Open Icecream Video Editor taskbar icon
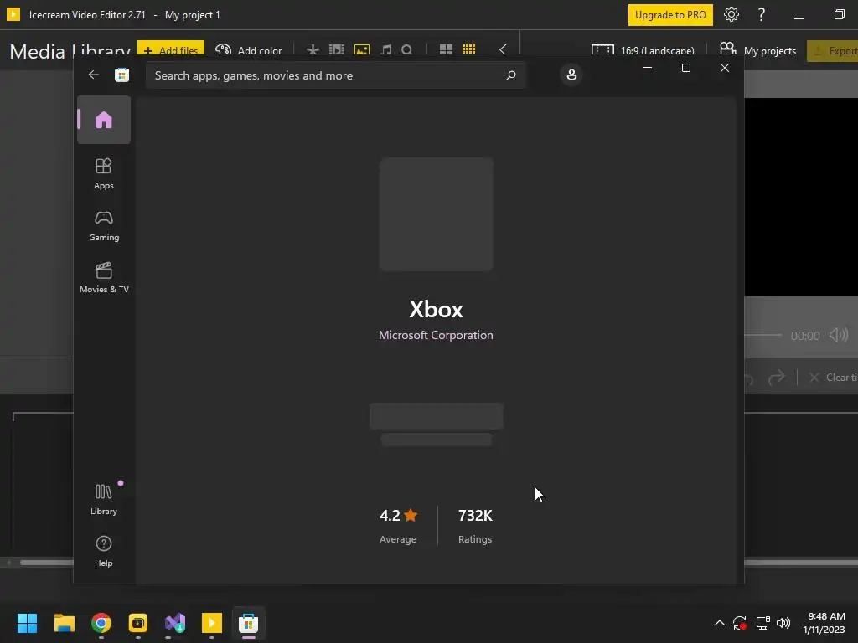The image size is (858, 643). [x=212, y=623]
